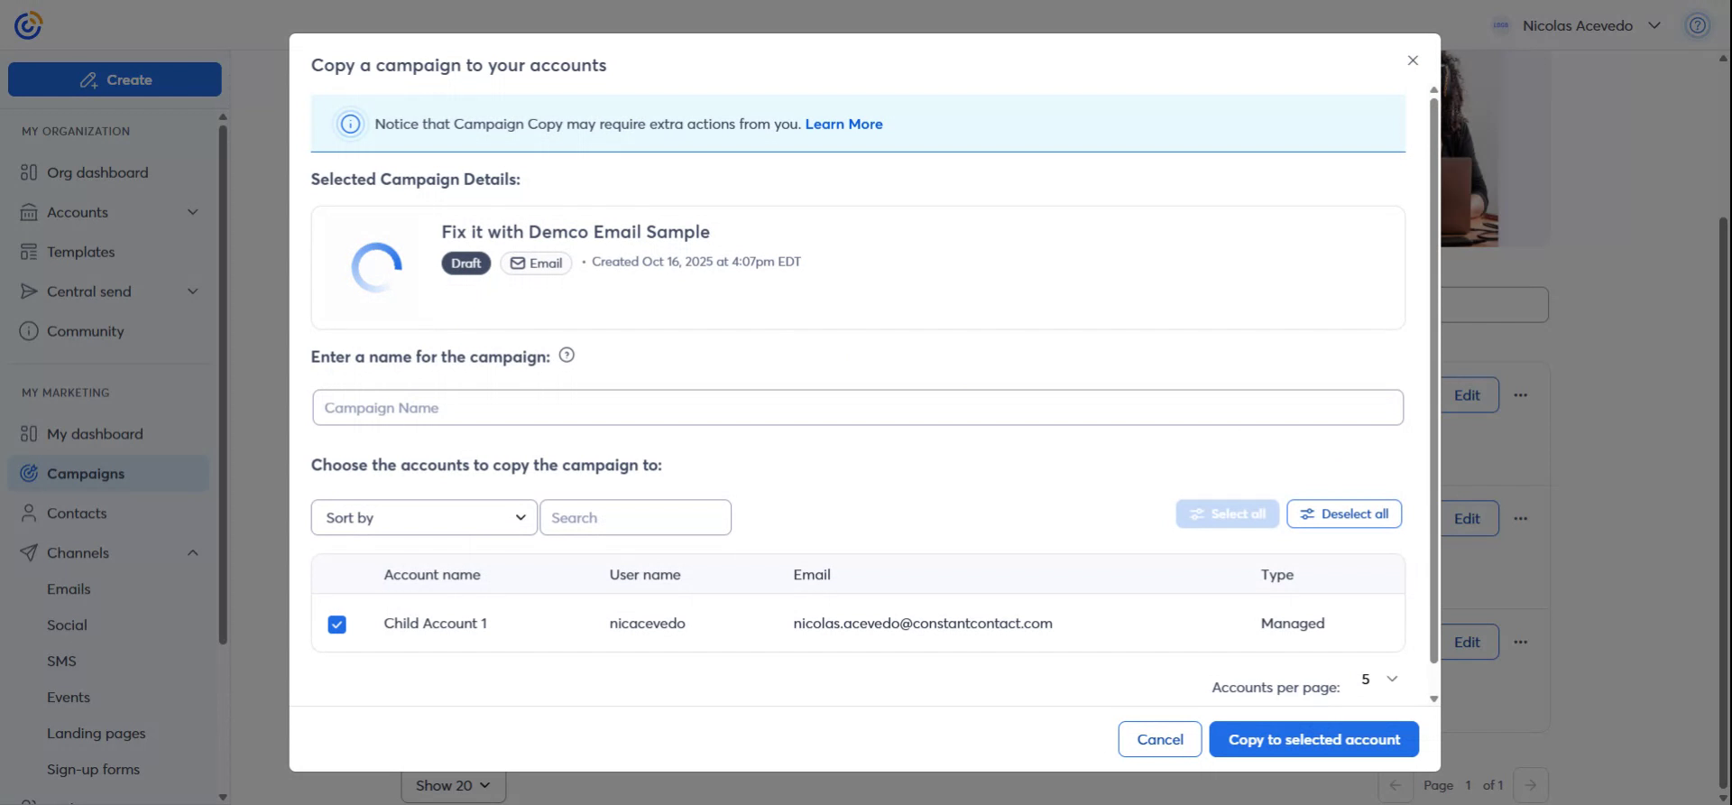The width and height of the screenshot is (1732, 805).
Task: Open the Learn More link
Action: point(843,125)
